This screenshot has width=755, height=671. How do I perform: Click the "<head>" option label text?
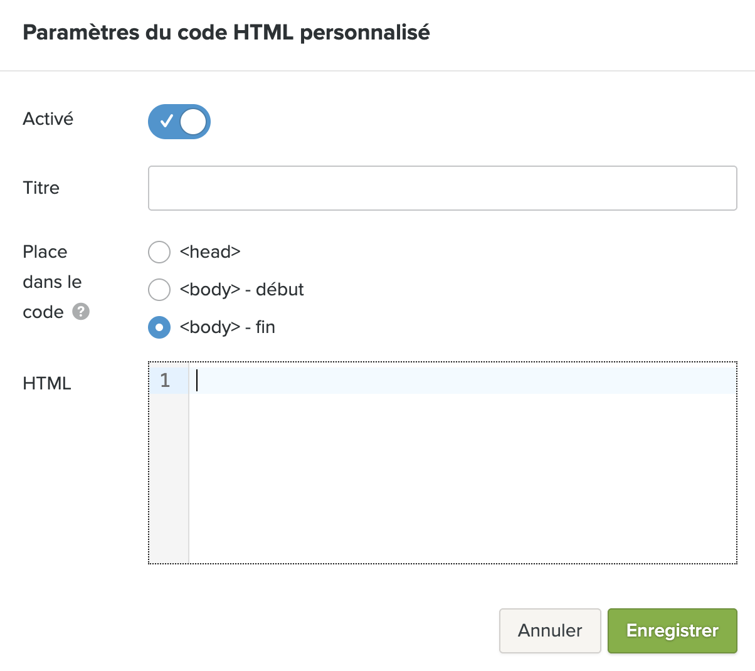(210, 252)
